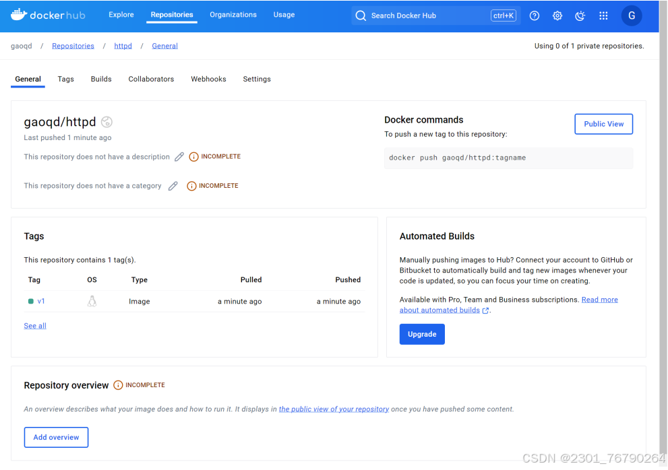Open the help question mark icon

tap(535, 15)
